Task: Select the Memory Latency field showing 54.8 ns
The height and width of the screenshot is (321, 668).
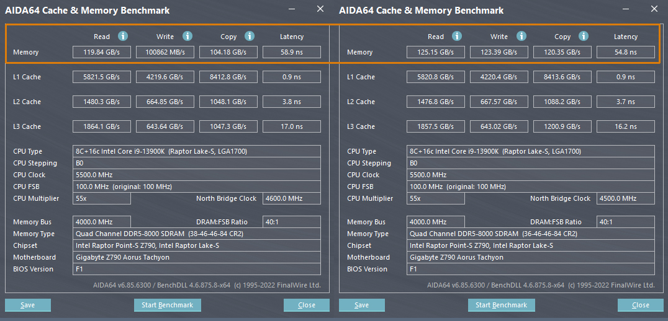Action: click(626, 52)
